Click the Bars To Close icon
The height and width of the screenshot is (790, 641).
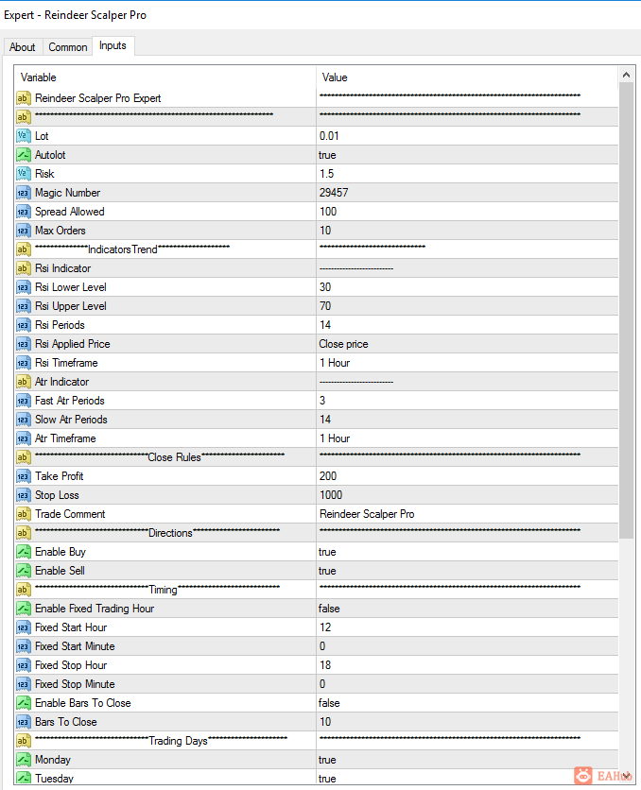(x=24, y=721)
